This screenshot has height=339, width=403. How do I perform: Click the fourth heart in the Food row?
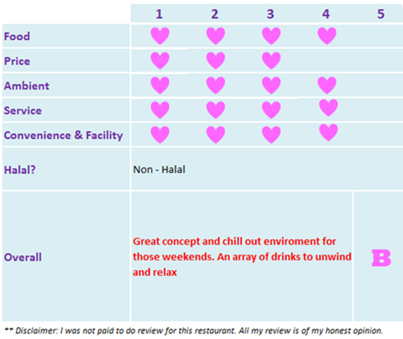326,36
